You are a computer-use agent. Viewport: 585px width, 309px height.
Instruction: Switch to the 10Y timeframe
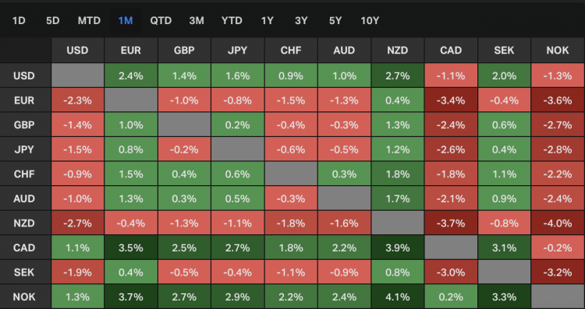pyautogui.click(x=370, y=20)
